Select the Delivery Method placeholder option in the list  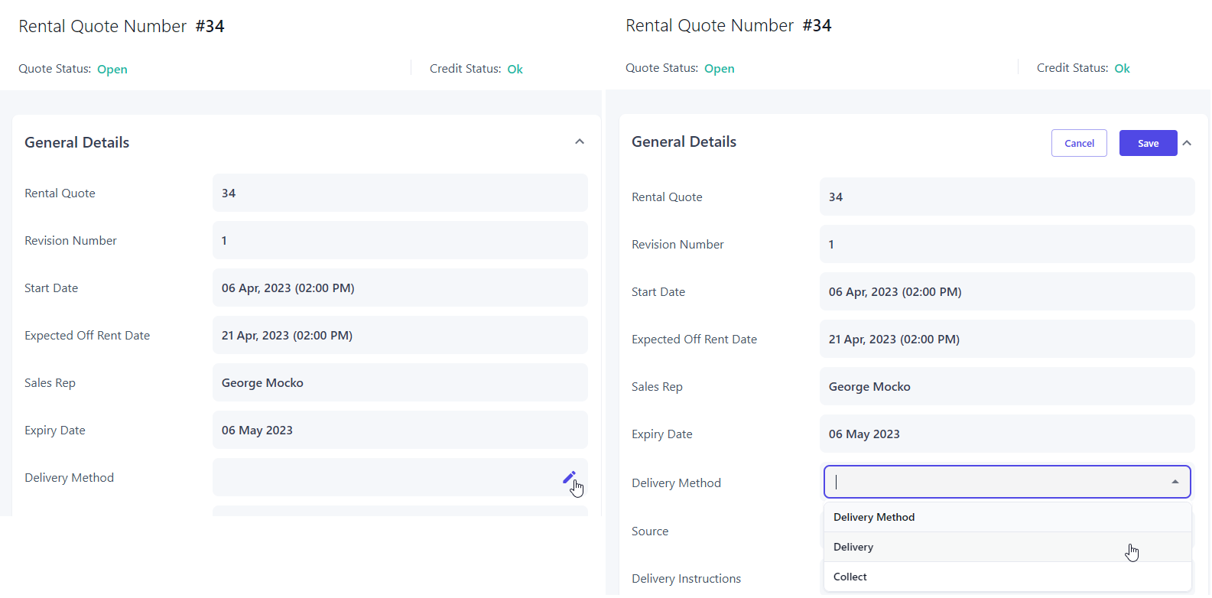pos(874,517)
